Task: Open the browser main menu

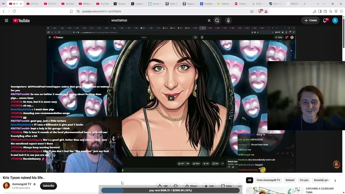Action: coord(341,11)
